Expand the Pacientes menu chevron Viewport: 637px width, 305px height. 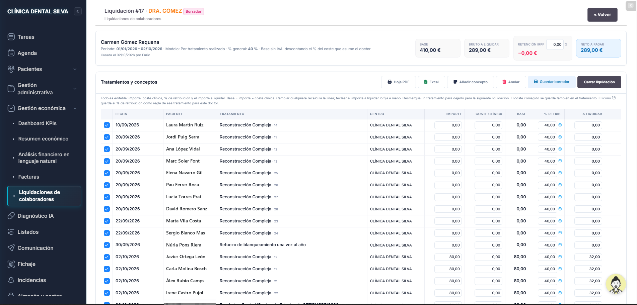[x=75, y=69]
